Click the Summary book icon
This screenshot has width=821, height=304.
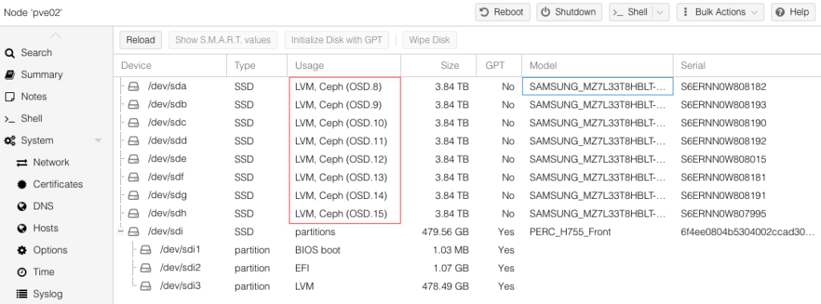click(x=10, y=75)
